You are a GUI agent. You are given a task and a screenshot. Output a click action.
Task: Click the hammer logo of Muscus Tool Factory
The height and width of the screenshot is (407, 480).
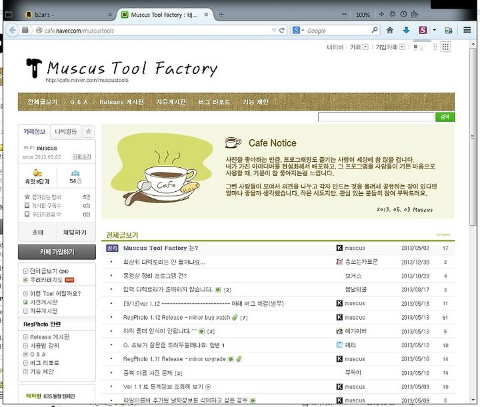(x=34, y=67)
